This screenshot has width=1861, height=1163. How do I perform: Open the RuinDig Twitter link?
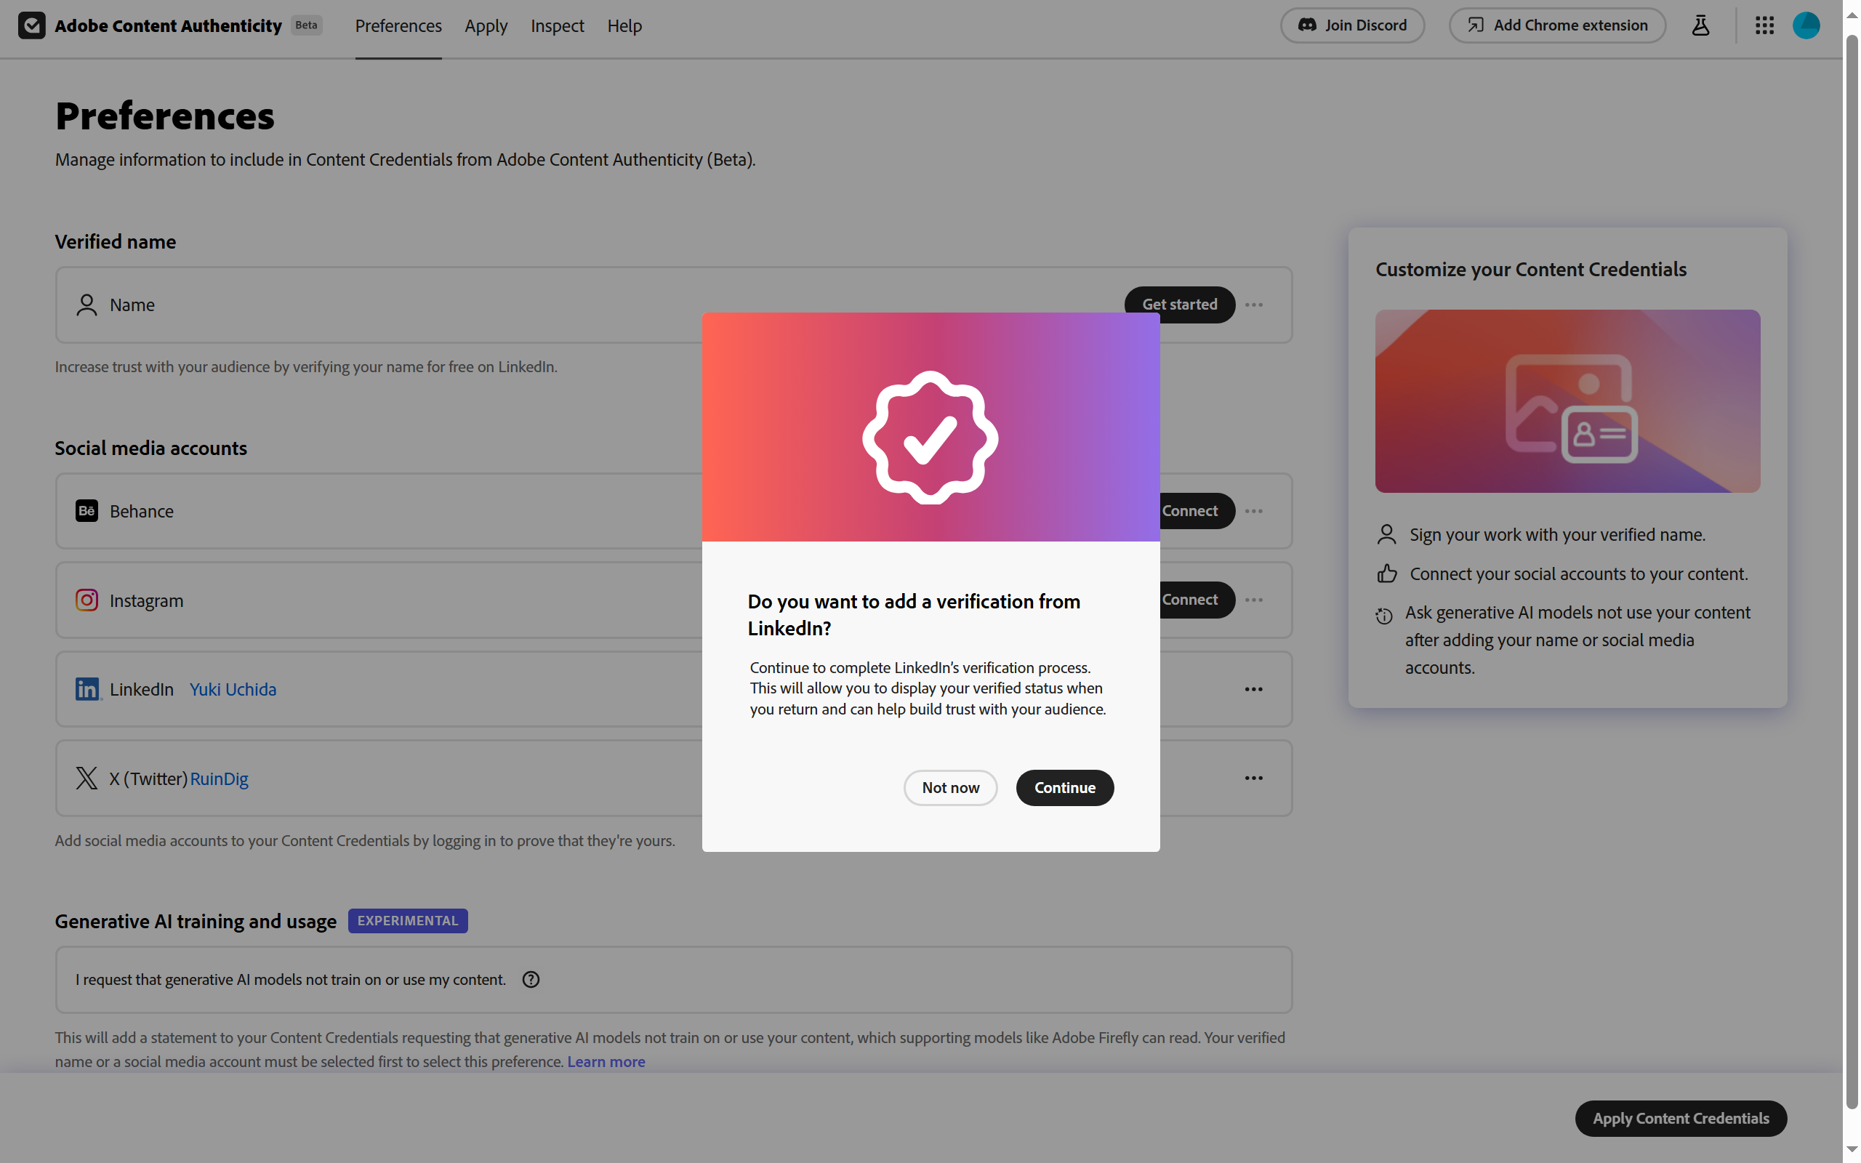click(x=219, y=778)
